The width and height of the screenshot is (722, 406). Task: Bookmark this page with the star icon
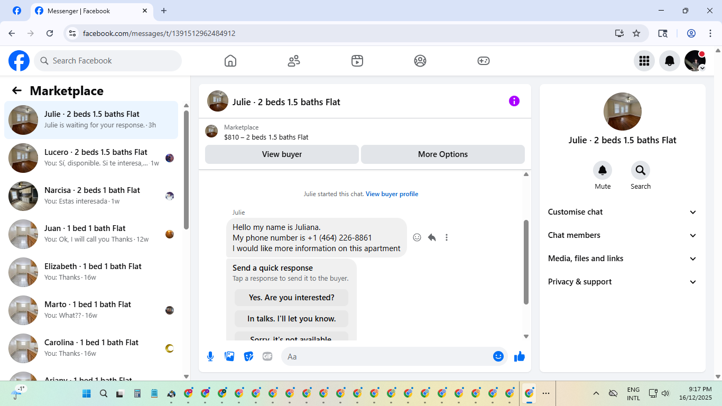[x=636, y=33]
